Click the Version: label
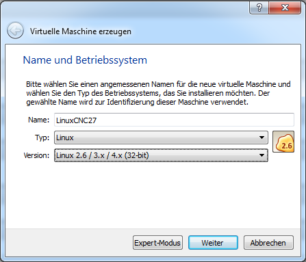 coord(36,155)
